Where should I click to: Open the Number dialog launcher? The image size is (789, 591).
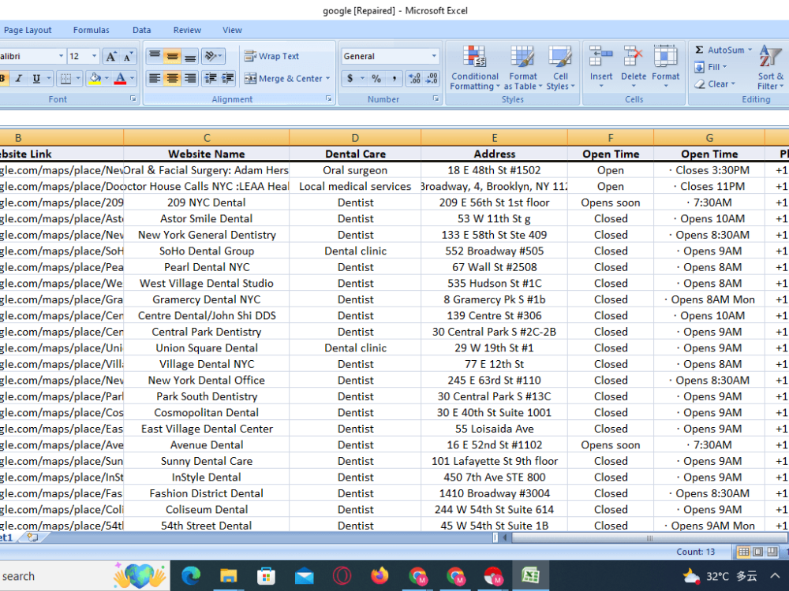[436, 99]
